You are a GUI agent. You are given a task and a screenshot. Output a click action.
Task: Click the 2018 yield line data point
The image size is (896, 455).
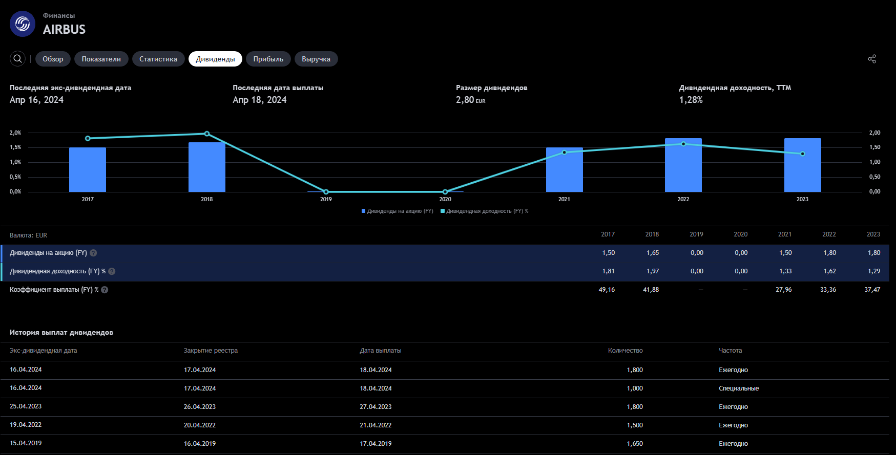pos(207,134)
